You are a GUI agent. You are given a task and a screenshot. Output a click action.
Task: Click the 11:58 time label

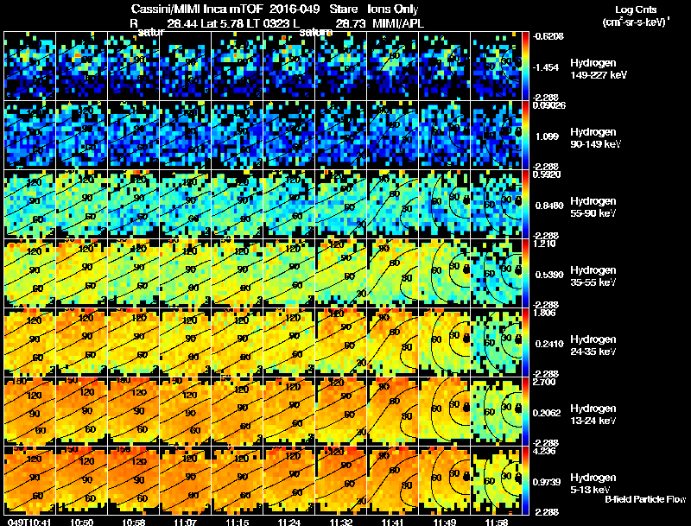pyautogui.click(x=497, y=522)
